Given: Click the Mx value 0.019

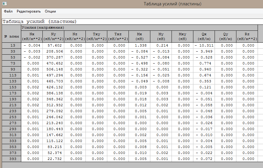Looking at the screenshot, I should click(x=139, y=93).
